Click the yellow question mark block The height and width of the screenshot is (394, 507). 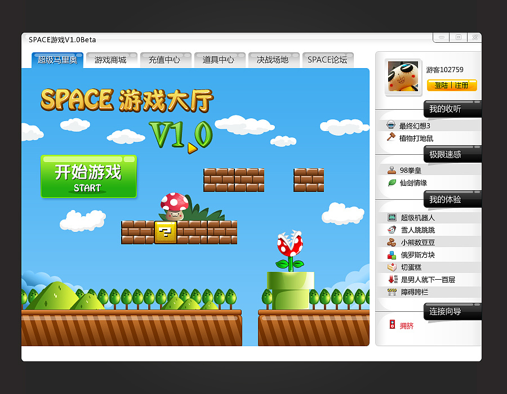coord(166,232)
